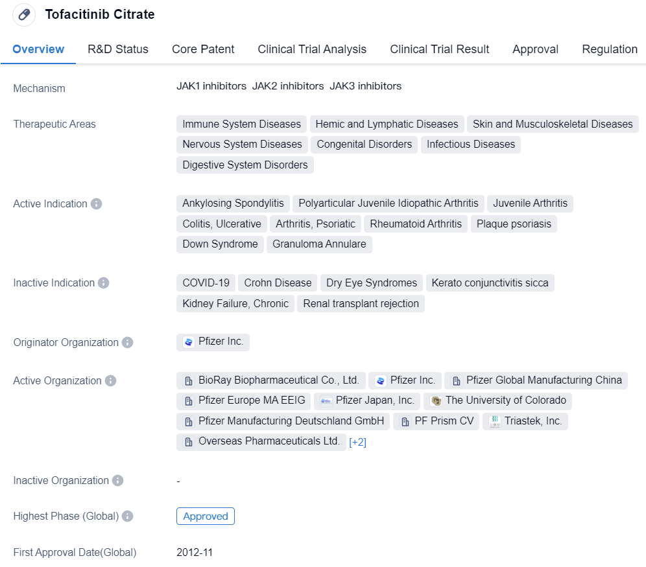Click info icon beside Originator Organization

[127, 342]
